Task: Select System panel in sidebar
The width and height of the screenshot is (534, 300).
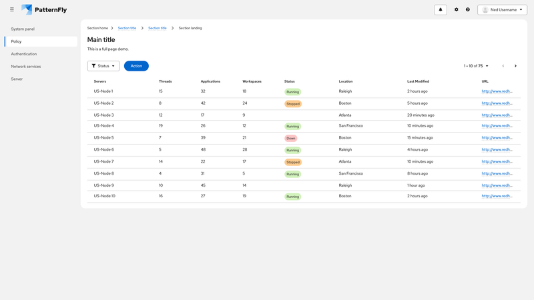Action: 23,29
